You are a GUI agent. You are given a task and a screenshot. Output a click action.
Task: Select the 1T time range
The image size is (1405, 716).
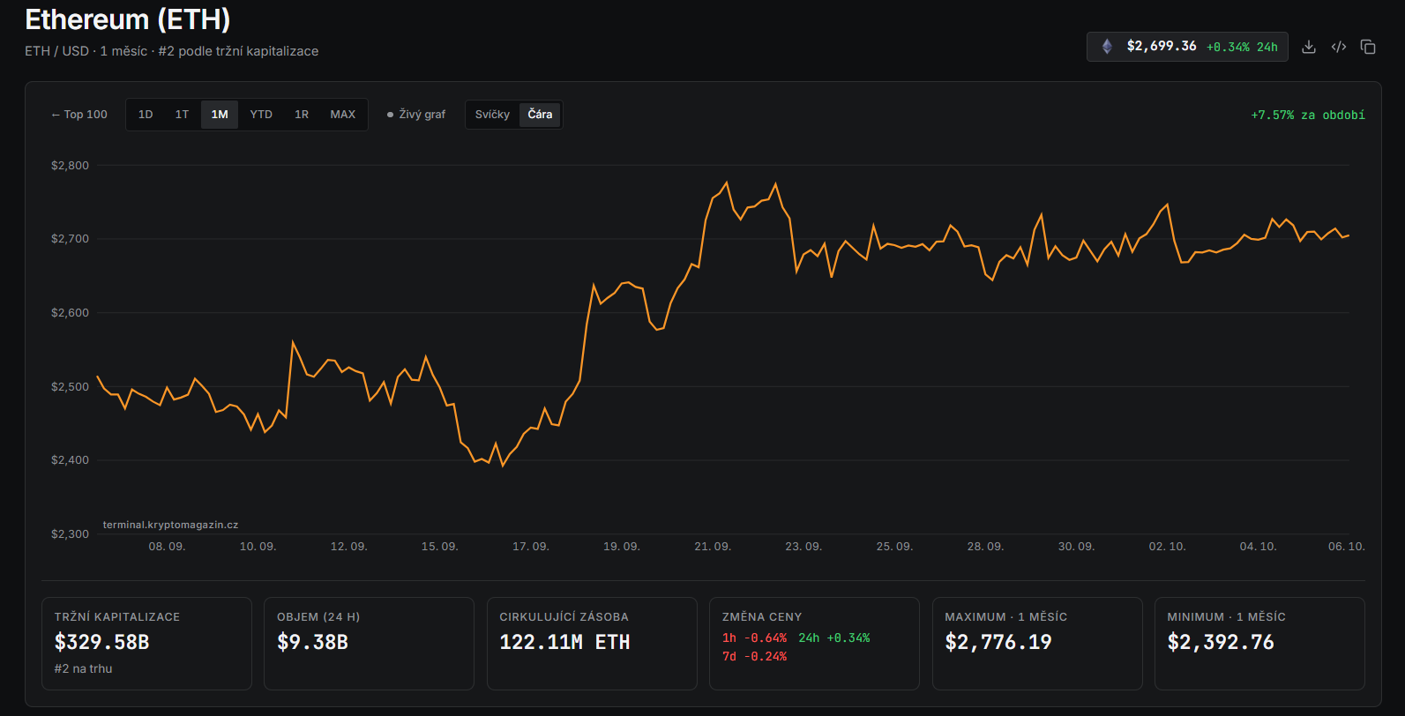click(x=182, y=115)
